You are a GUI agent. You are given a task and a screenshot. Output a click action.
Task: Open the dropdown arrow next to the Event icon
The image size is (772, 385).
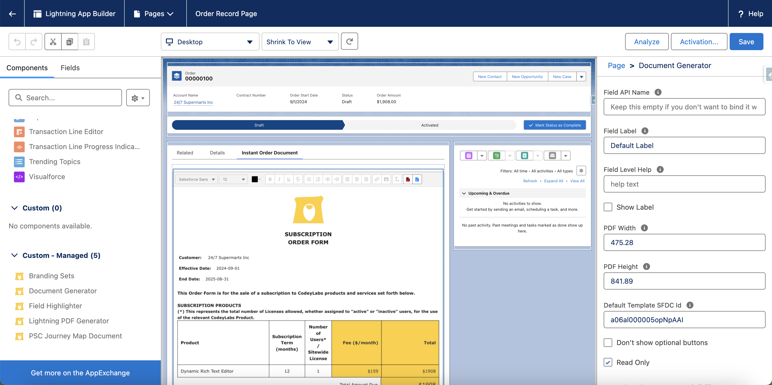tap(482, 155)
